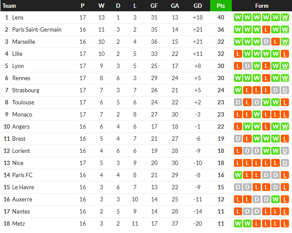
Task: Click the orange L badge in PSG's form
Action: [266, 29]
